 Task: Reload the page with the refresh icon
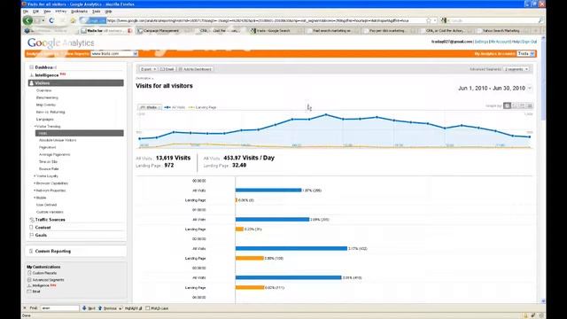(51, 20)
